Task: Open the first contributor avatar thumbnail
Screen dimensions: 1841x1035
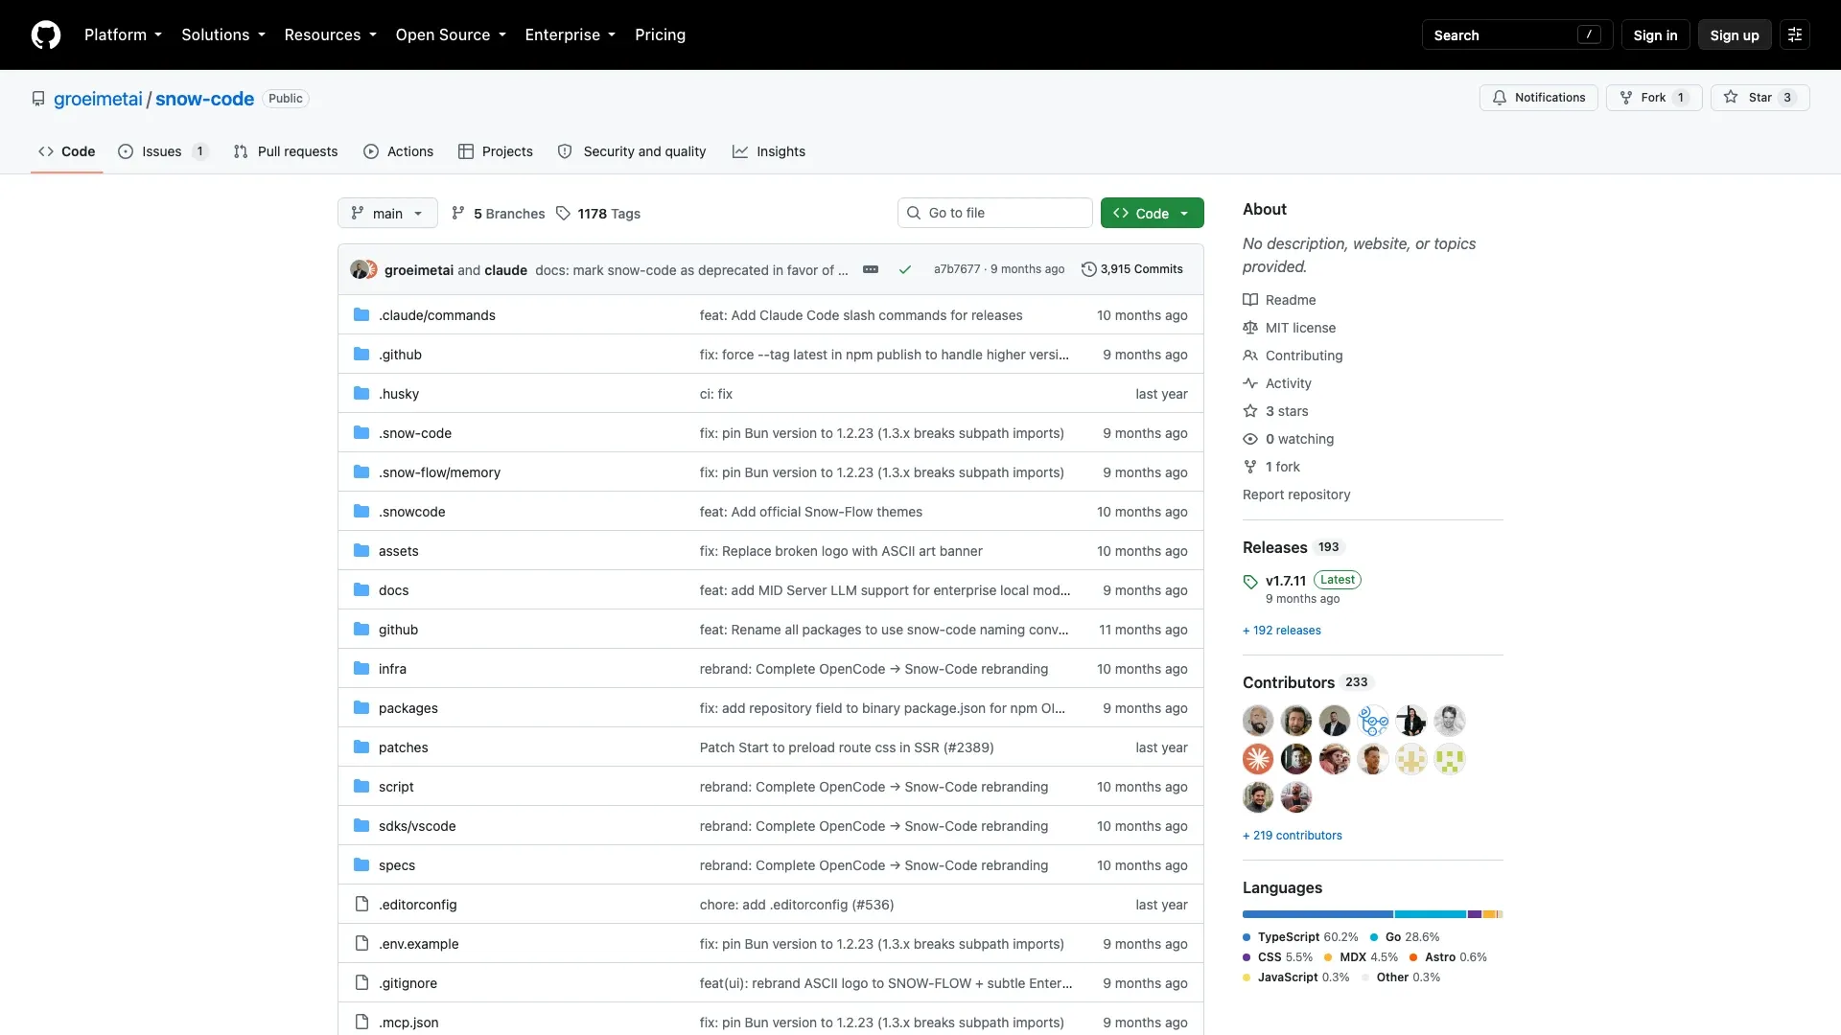Action: pyautogui.click(x=1258, y=721)
